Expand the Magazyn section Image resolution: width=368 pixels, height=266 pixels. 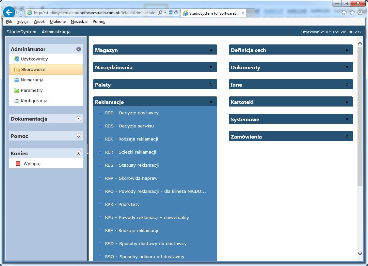211,50
